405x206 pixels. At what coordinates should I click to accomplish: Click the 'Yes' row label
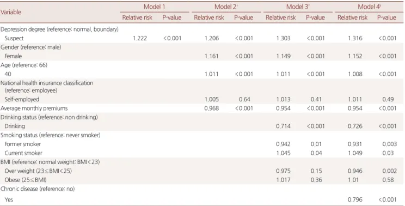pyautogui.click(x=9, y=200)
